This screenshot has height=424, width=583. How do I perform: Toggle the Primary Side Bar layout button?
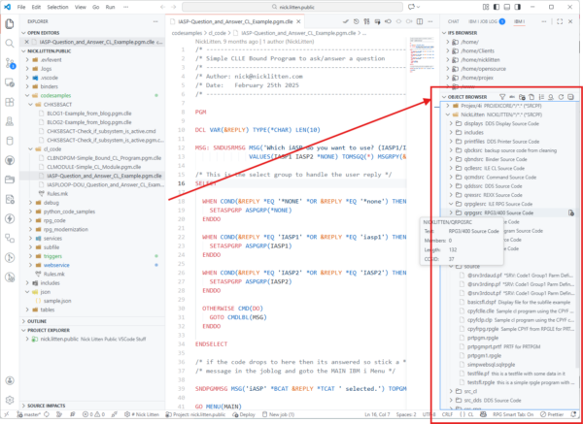coord(497,7)
